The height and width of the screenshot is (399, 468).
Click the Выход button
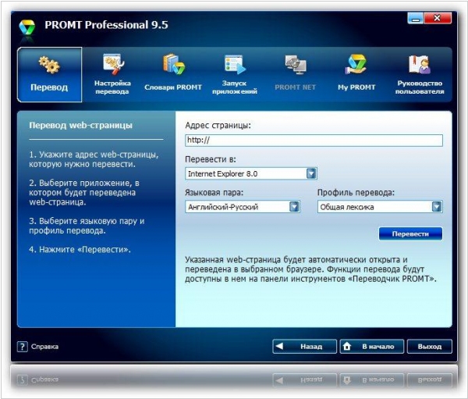(430, 347)
